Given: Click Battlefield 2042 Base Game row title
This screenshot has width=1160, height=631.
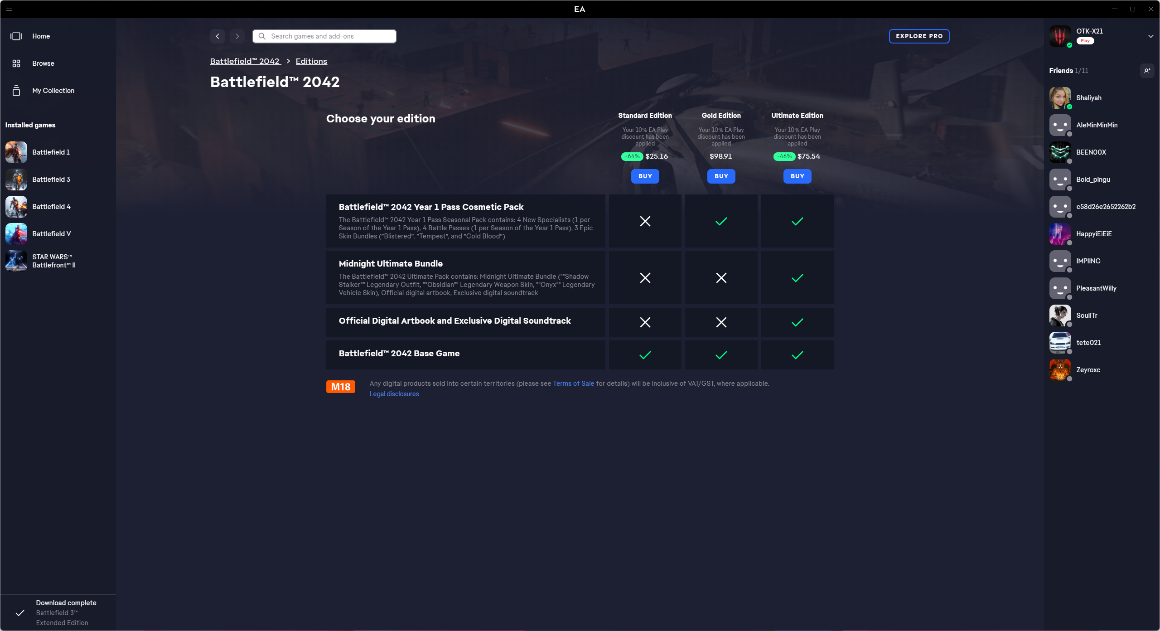Looking at the screenshot, I should pos(399,354).
